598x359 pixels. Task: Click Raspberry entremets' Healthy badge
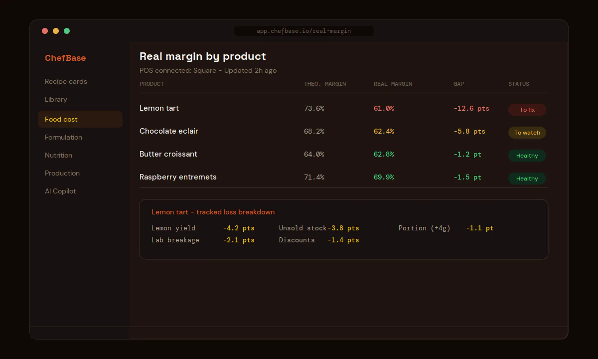click(527, 179)
